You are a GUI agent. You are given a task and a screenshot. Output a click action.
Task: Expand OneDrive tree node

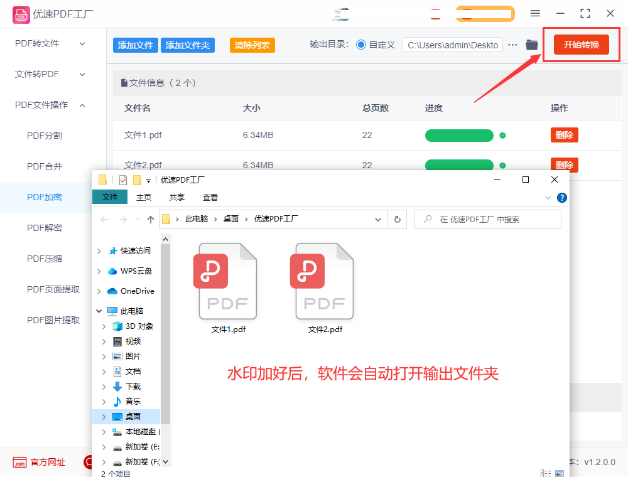tap(99, 291)
